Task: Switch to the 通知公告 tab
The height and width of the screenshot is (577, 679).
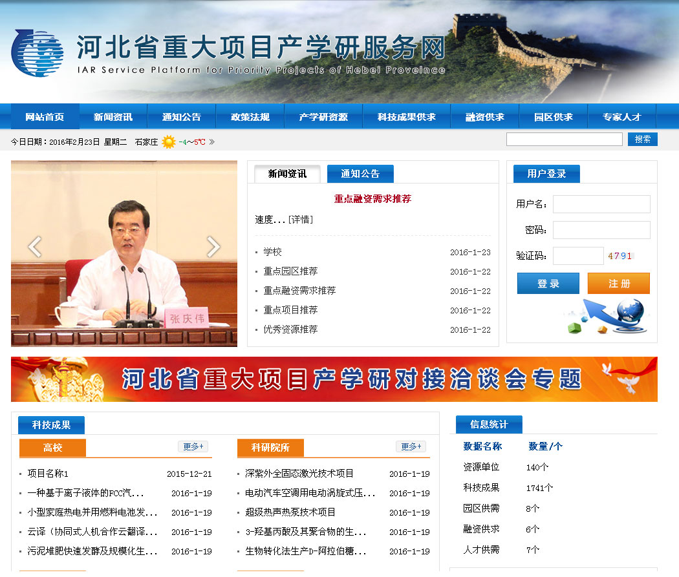Action: click(x=360, y=174)
